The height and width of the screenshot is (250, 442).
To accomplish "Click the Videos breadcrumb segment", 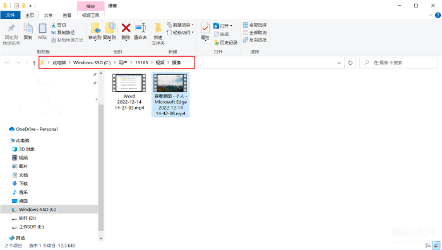I will coord(160,63).
